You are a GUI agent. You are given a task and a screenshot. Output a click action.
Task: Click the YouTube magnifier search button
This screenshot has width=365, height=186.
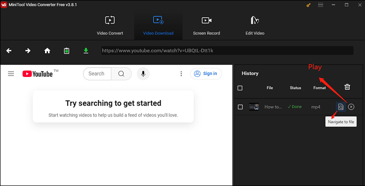[x=121, y=74]
